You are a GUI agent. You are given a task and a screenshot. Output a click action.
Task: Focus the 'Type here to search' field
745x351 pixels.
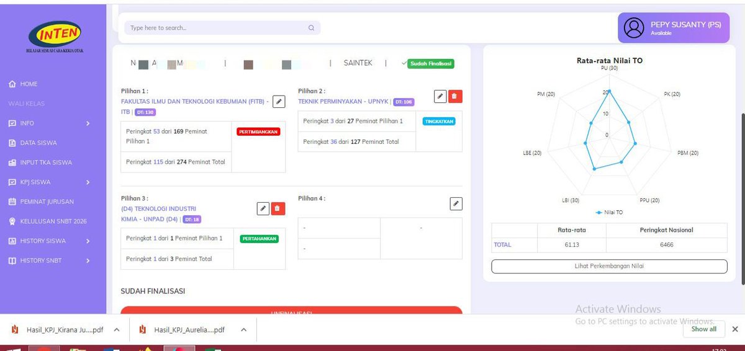[x=222, y=28]
